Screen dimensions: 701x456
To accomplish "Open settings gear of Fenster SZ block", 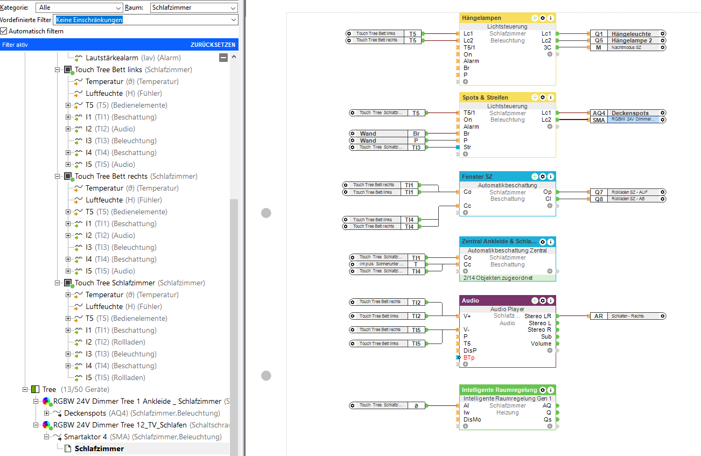I will [543, 176].
